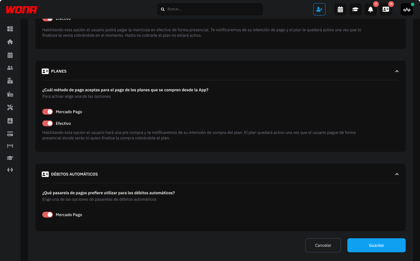Open the cash register icon in sidebar
Image resolution: width=420 pixels, height=261 pixels.
pyautogui.click(x=10, y=81)
